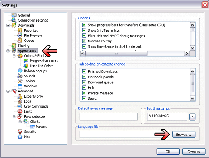This screenshot has height=158, width=209.
Task: Select the Progressbar colors icon
Action: pos(26,61)
